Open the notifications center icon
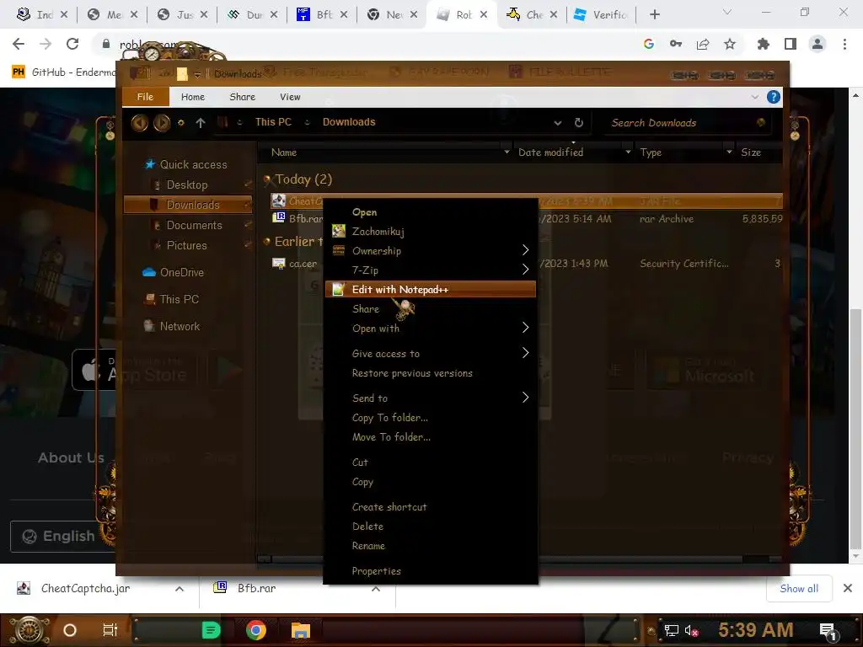 (x=828, y=631)
